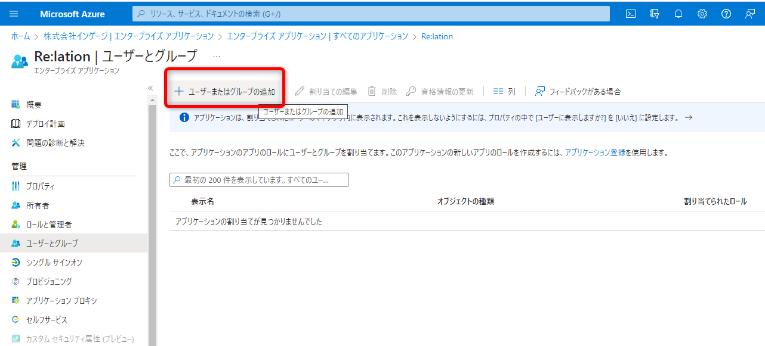
Task: Click 削除 trash button
Action: [382, 91]
